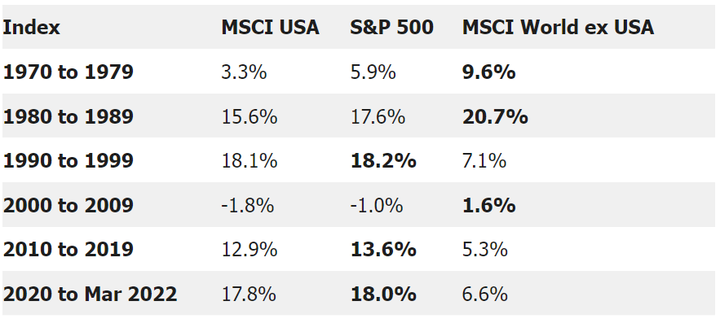This screenshot has height=323, width=720.
Task: Click the Index header cell
Action: tap(31, 28)
